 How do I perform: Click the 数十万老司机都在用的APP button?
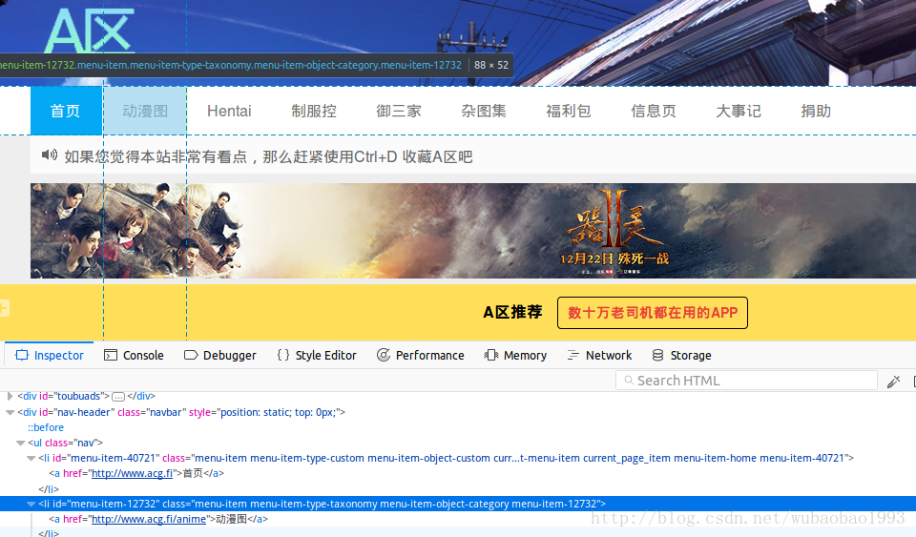click(x=653, y=313)
